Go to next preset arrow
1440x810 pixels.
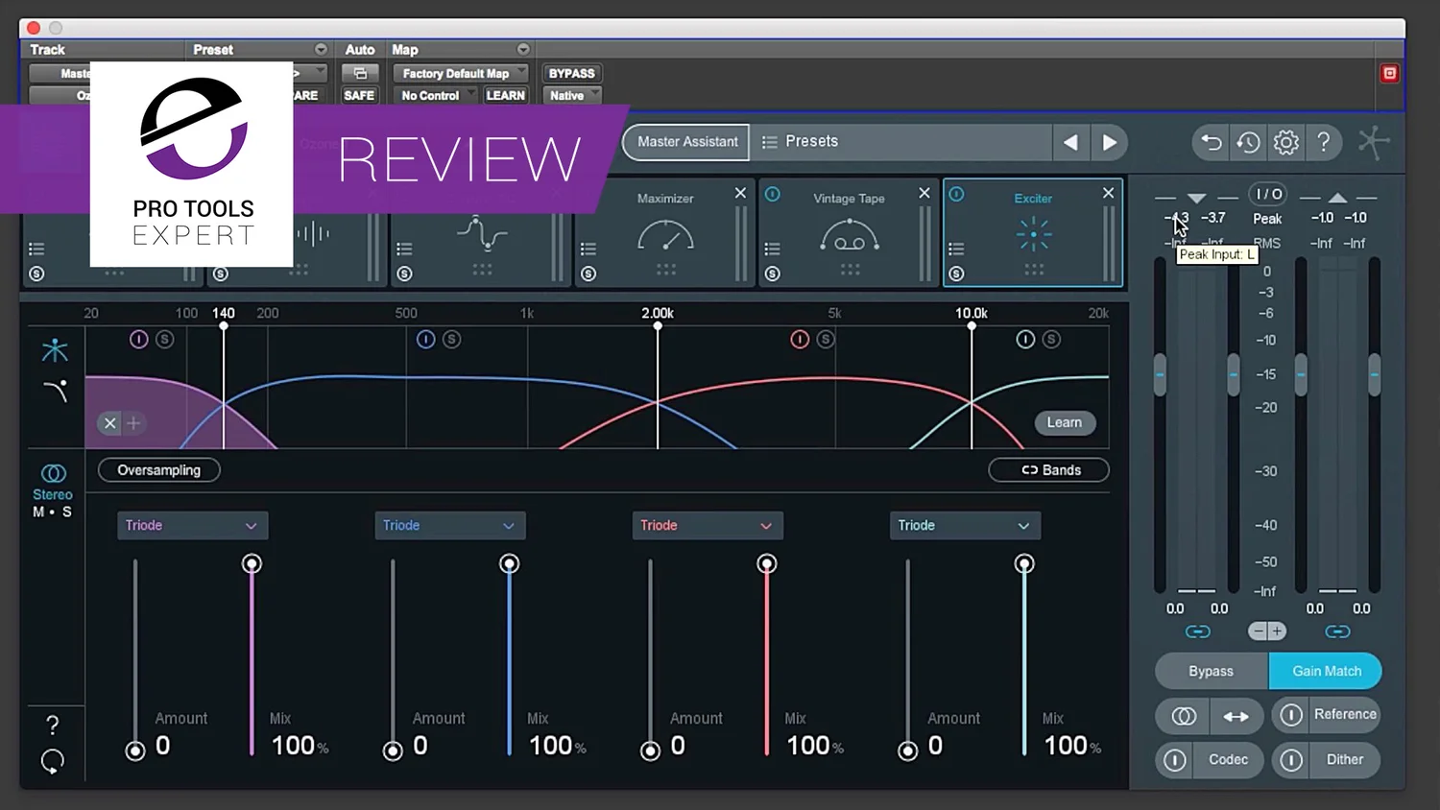pyautogui.click(x=1110, y=142)
